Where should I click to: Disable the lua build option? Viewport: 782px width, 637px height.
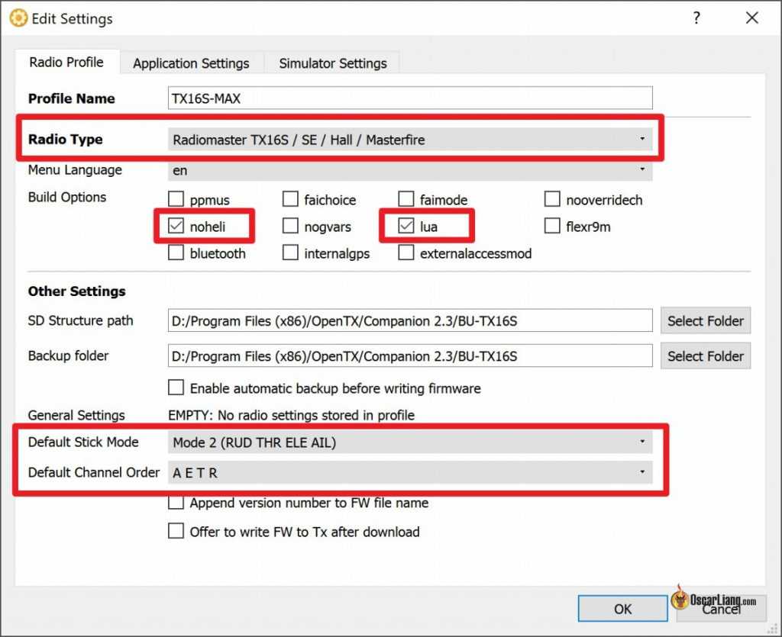click(406, 227)
